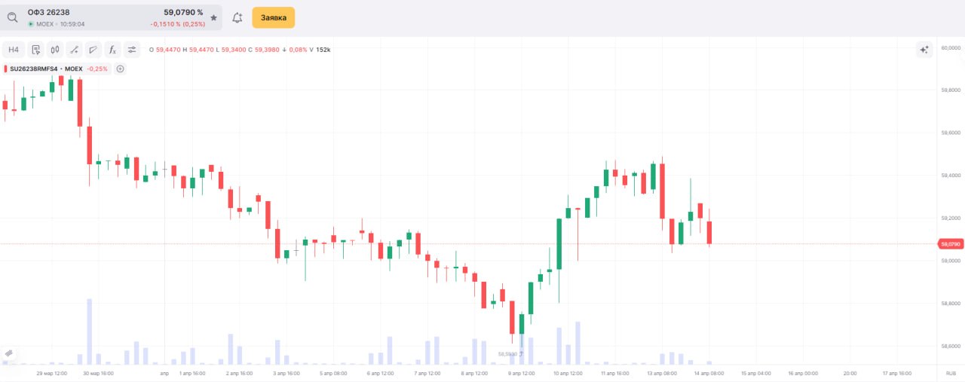
Task: Add comparison symbol with plus icon
Action: tap(120, 69)
